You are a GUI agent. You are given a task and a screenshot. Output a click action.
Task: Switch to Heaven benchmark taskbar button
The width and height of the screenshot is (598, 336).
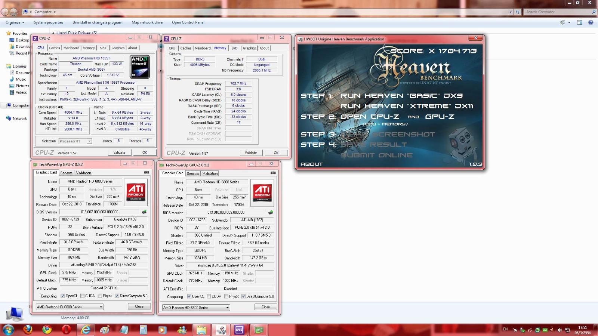tap(221, 330)
